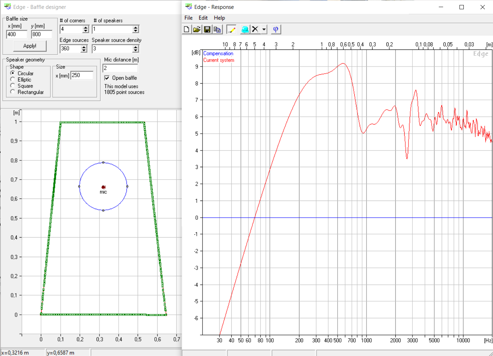The height and width of the screenshot is (356, 493).
Task: Click the 1000 Hz axis label
Action: tap(366, 340)
